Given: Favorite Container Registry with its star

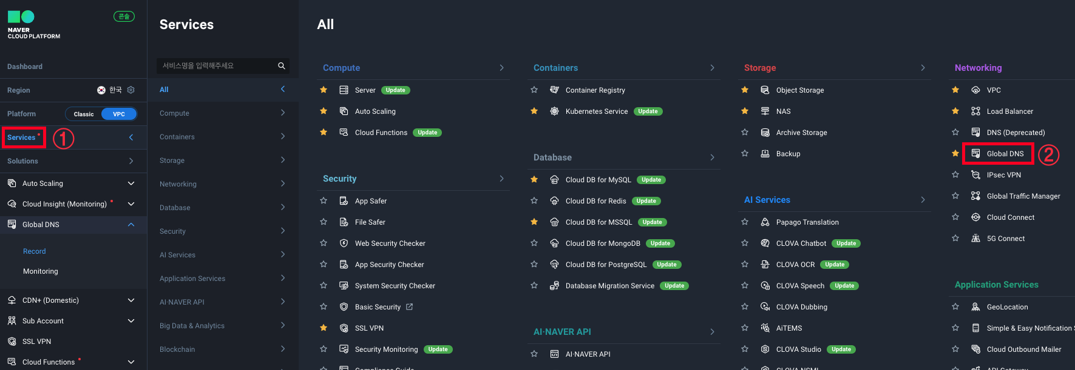Looking at the screenshot, I should [534, 90].
